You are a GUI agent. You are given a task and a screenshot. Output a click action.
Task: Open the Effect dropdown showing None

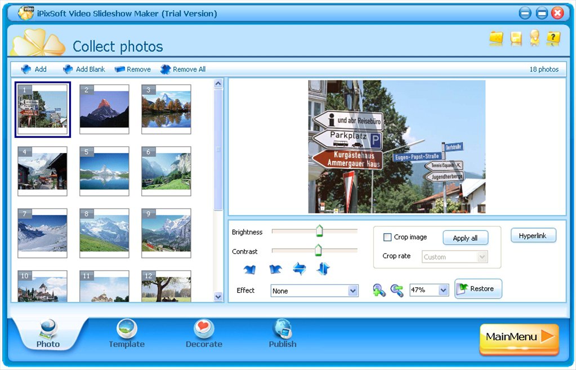pos(314,291)
